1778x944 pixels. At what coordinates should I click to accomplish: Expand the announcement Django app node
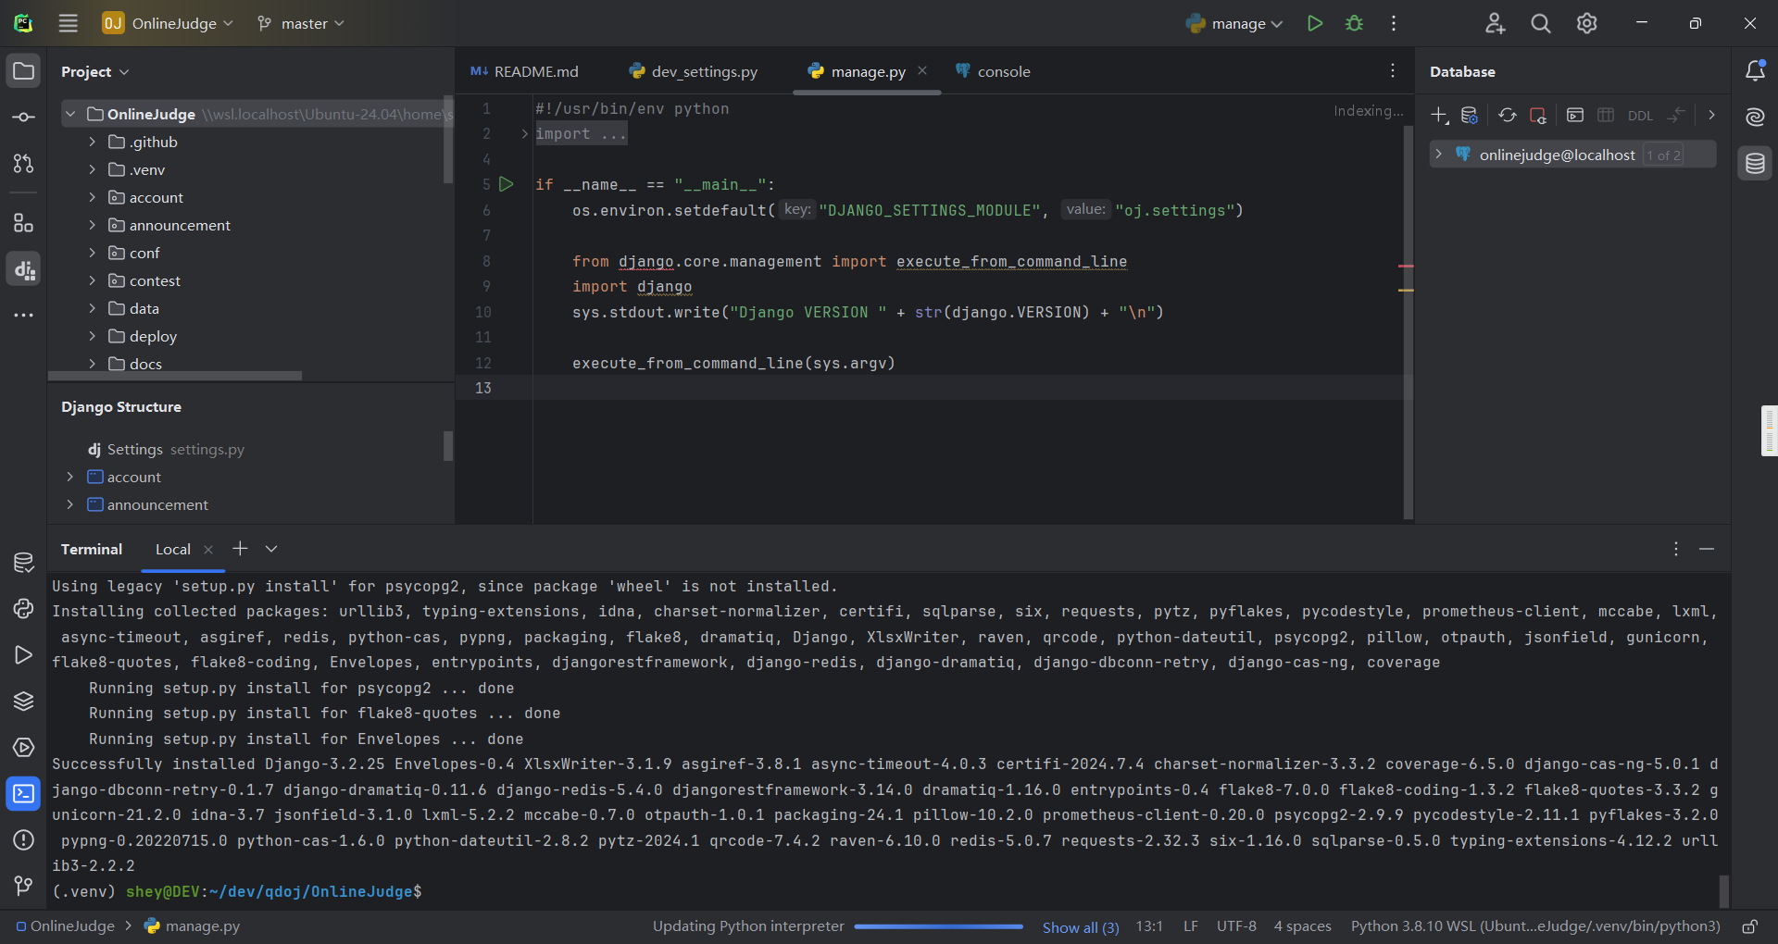[69, 504]
